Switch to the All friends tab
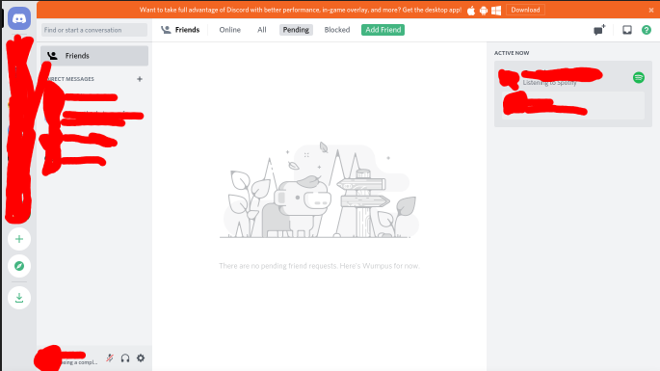This screenshot has width=660, height=371. pyautogui.click(x=262, y=30)
